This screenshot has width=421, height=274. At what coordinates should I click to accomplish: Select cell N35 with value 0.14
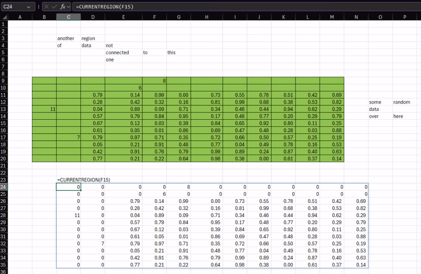point(356,265)
